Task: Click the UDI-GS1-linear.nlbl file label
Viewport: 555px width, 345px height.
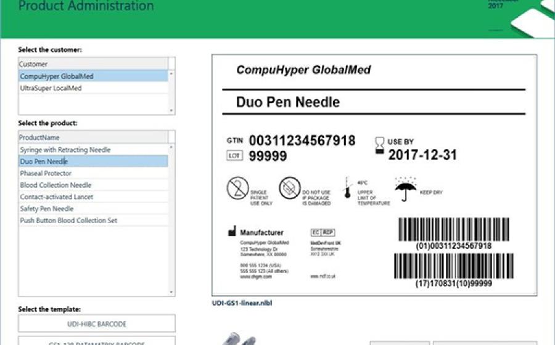Action: tap(242, 303)
